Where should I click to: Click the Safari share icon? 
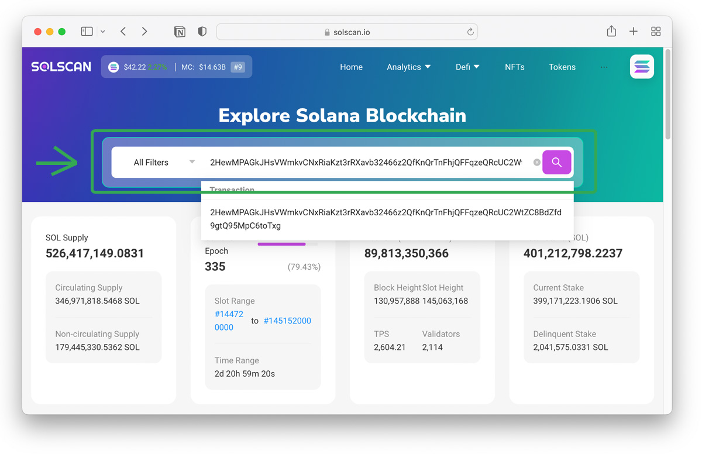point(611,32)
